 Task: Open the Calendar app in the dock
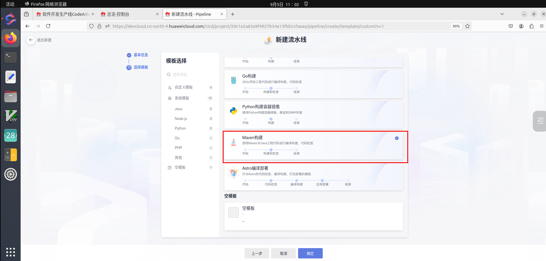(11, 135)
